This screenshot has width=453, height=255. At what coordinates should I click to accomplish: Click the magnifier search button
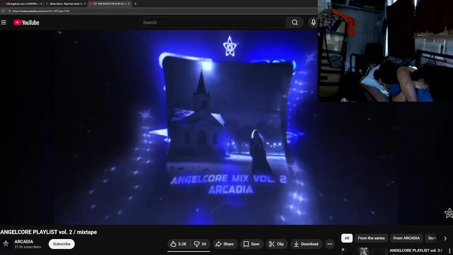[x=295, y=22]
